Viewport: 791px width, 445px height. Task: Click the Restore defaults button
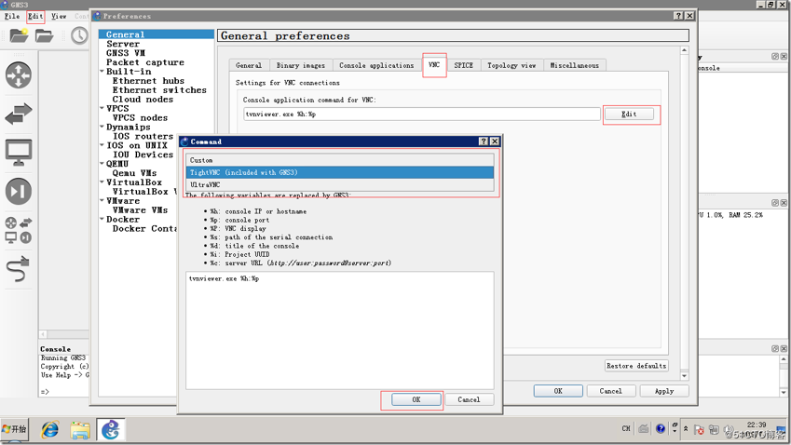coord(636,366)
